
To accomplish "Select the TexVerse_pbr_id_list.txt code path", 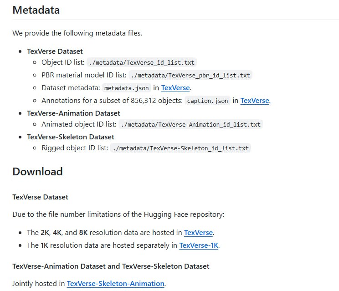I will pyautogui.click(x=190, y=75).
